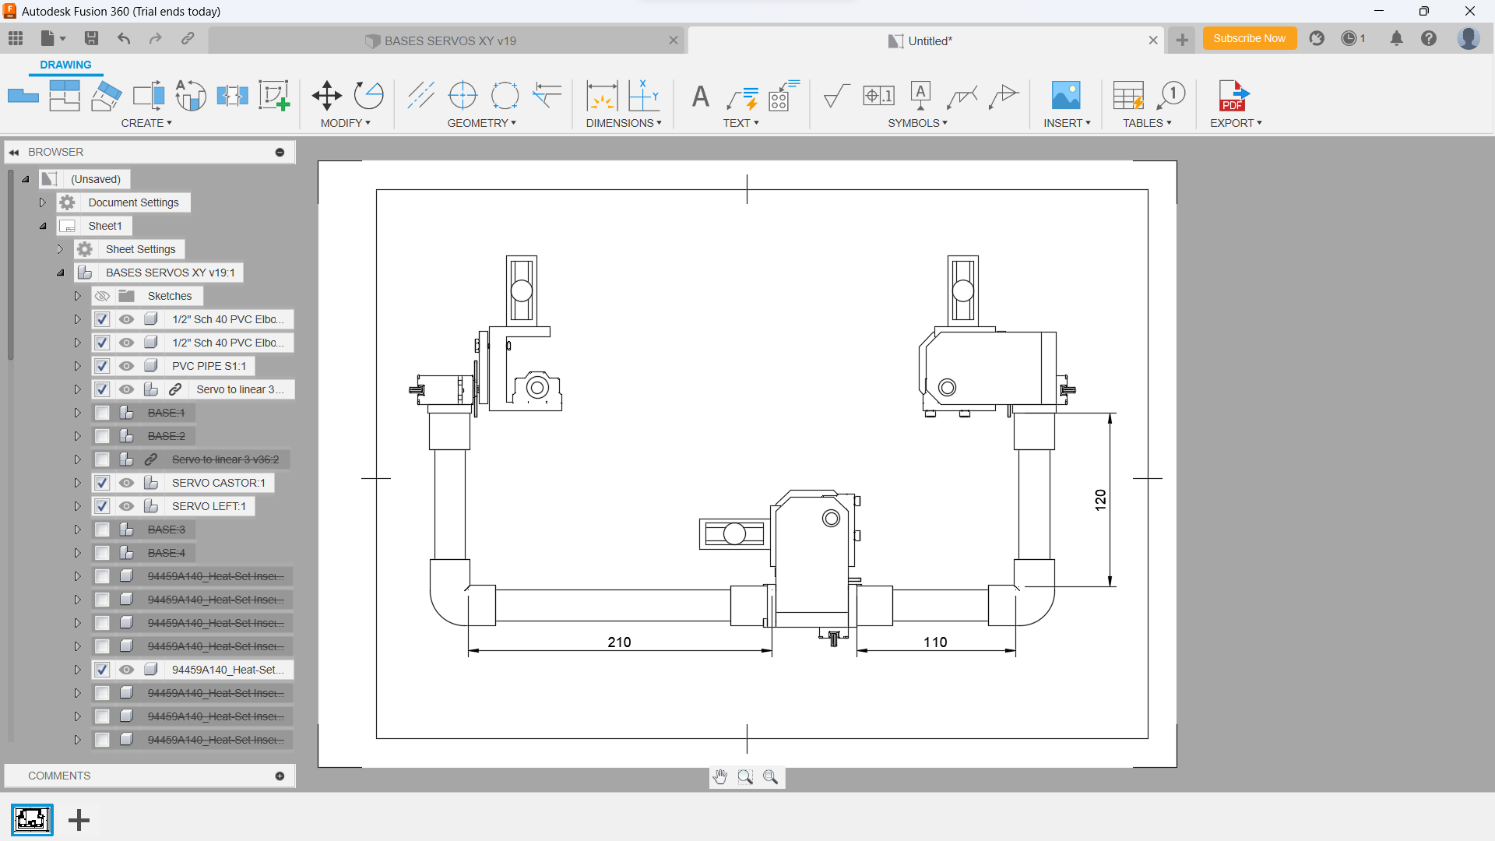Add a new sheet with plus button
The height and width of the screenshot is (841, 1495).
tap(79, 820)
